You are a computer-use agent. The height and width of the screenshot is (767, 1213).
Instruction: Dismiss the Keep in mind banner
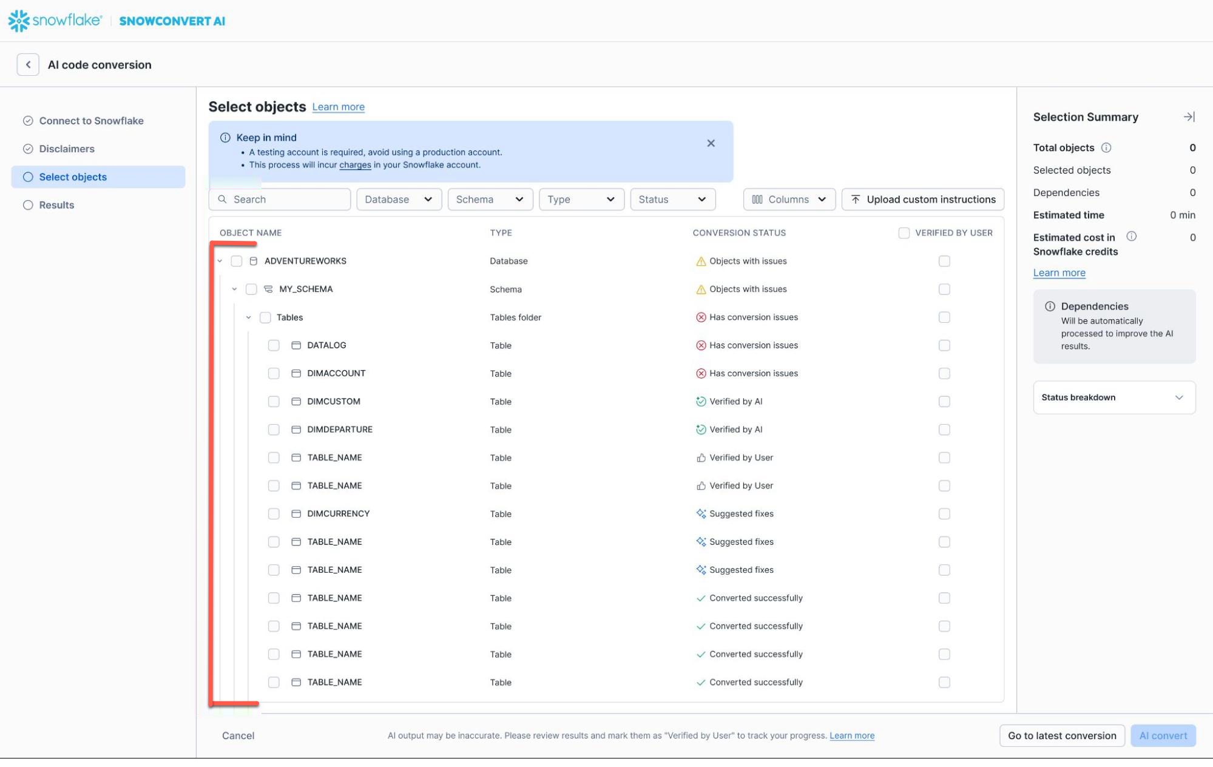711,143
